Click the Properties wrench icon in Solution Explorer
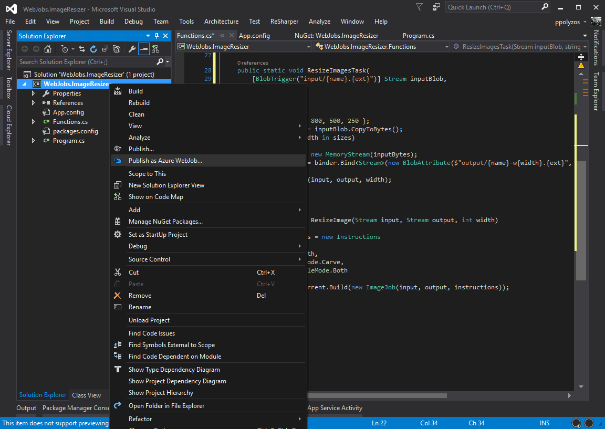 tap(131, 48)
